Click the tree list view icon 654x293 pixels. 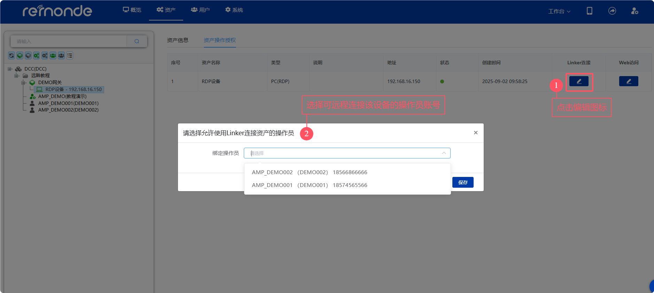(x=70, y=56)
